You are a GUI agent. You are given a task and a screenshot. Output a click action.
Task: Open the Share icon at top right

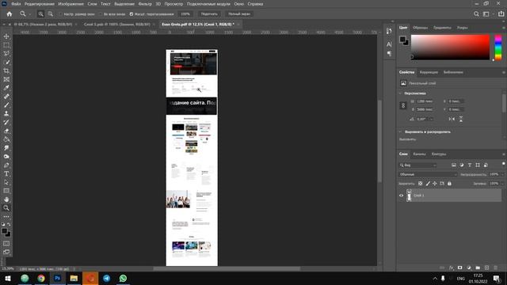[x=501, y=14]
